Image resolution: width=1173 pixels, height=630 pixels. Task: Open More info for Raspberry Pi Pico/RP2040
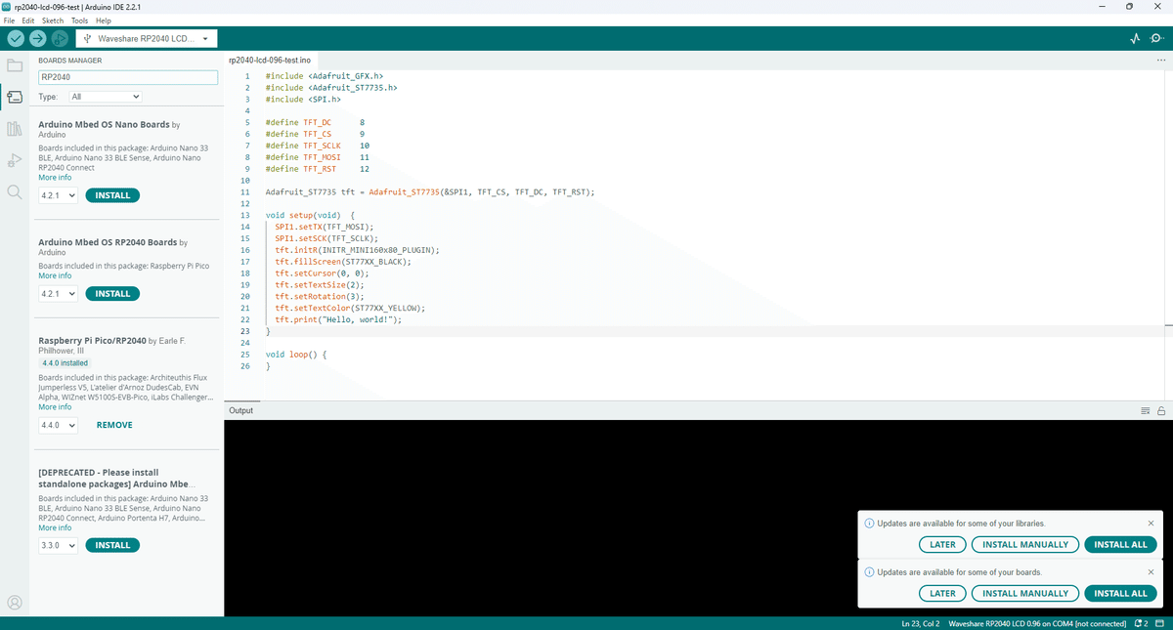click(x=55, y=407)
